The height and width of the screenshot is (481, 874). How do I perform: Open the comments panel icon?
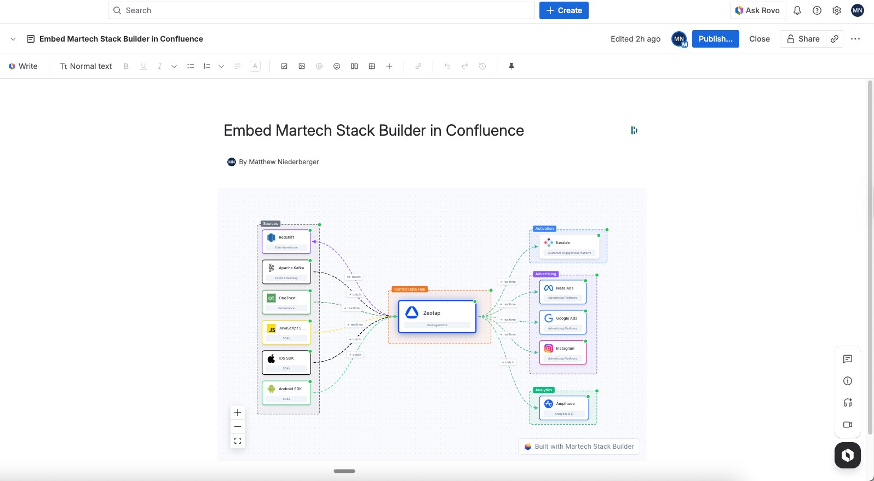click(848, 359)
